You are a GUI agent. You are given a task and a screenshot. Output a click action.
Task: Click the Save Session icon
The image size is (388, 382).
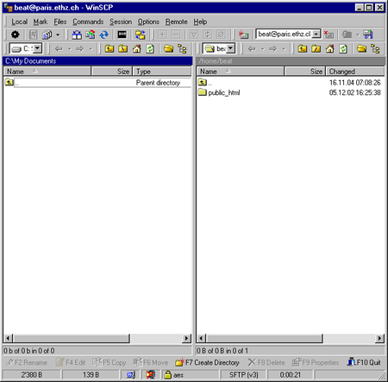coord(368,34)
